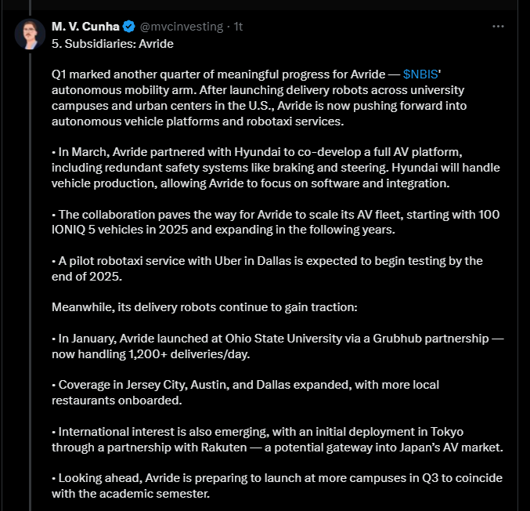The image size is (530, 511).
Task: Click the display name M. V. Cunha
Action: [85, 27]
